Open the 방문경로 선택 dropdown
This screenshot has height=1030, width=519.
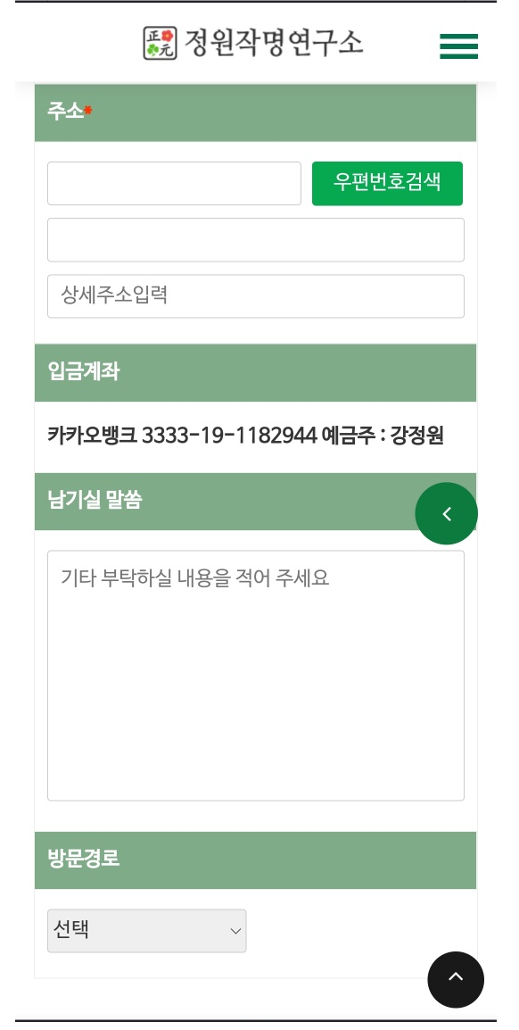147,930
